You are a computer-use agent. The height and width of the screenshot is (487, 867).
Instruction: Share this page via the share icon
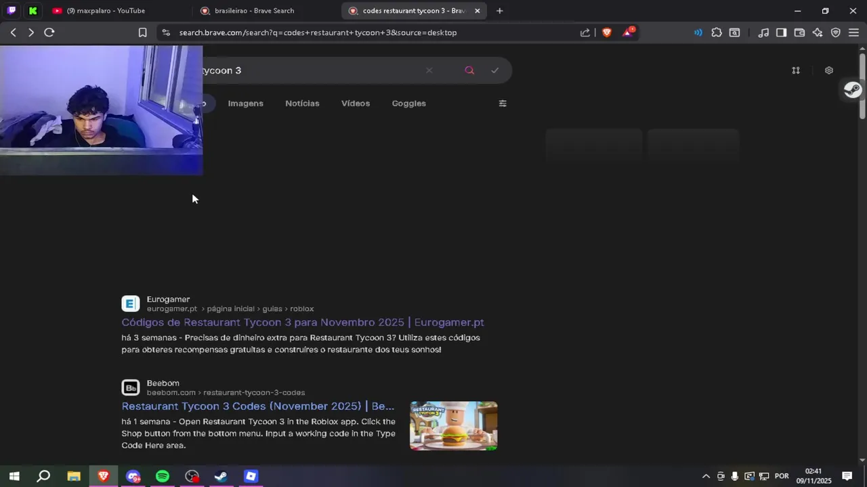coord(585,32)
